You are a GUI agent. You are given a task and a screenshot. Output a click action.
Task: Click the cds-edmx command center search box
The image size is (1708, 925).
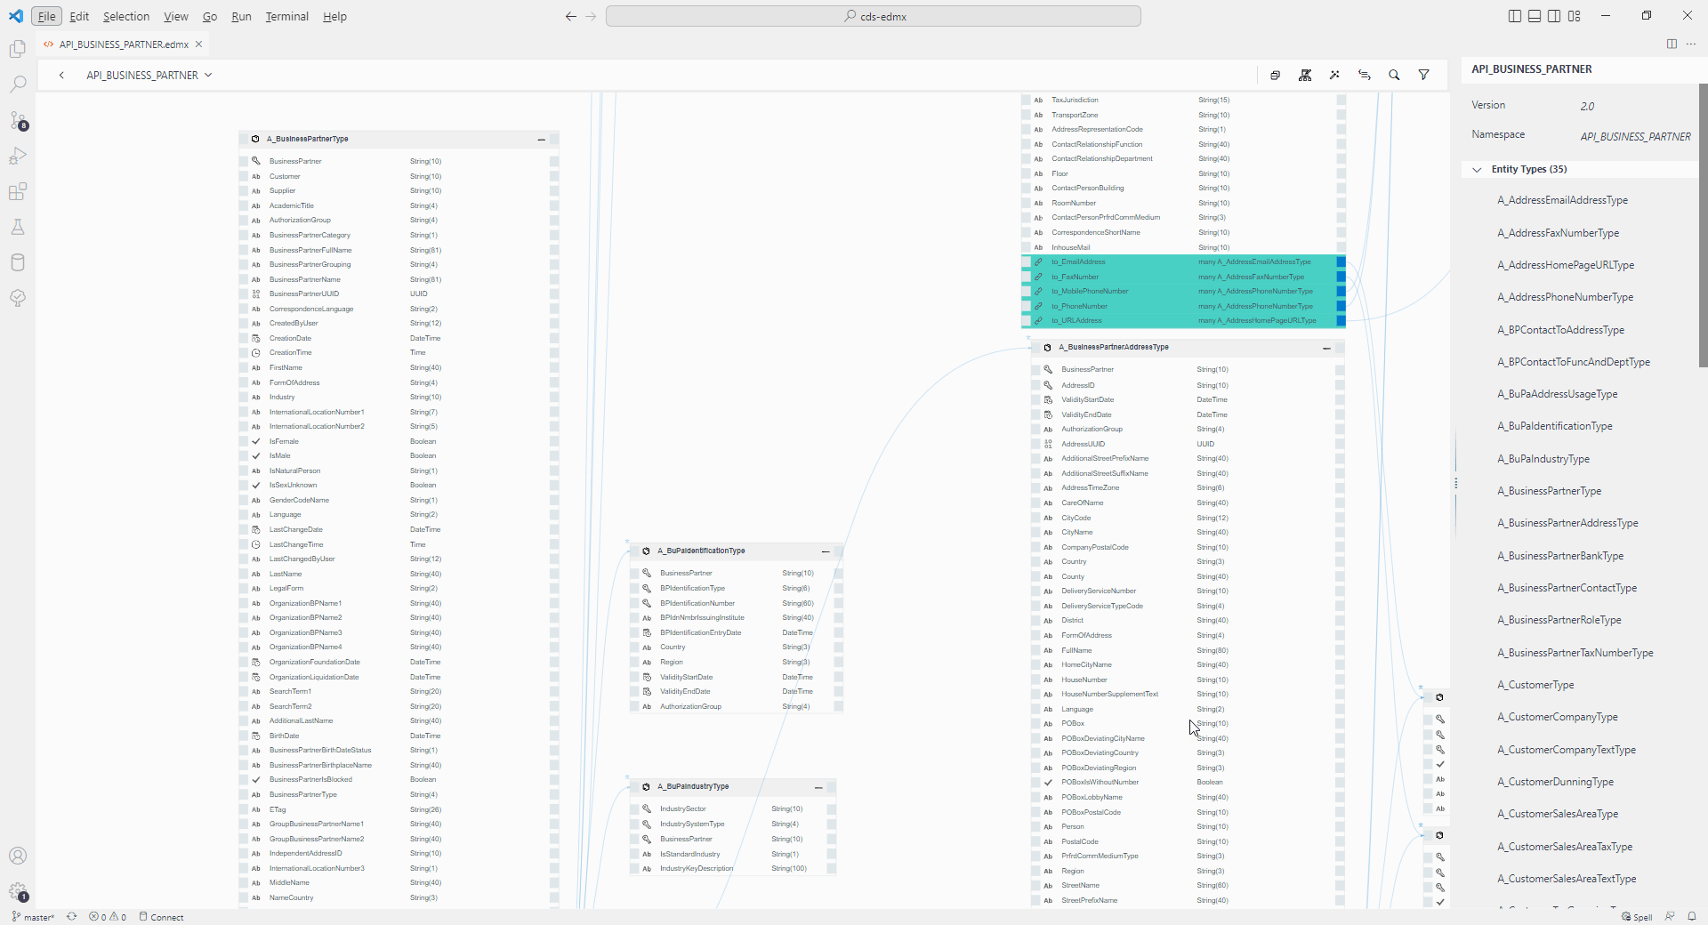click(x=873, y=16)
